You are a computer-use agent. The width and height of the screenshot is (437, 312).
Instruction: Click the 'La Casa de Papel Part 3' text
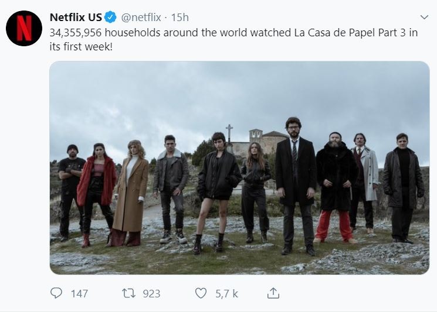click(x=350, y=33)
